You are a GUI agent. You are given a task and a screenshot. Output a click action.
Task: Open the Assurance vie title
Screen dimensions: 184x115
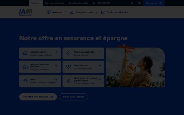pyautogui.click(x=80, y=65)
